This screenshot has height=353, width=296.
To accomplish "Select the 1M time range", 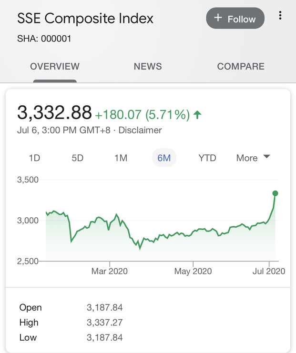I will point(121,158).
